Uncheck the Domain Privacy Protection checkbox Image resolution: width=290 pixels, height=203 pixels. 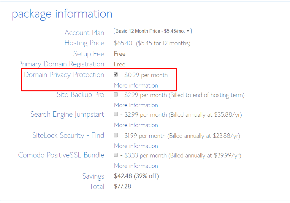click(x=116, y=75)
